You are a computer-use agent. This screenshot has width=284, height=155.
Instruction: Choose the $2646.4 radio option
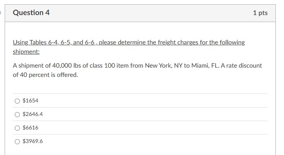point(17,114)
